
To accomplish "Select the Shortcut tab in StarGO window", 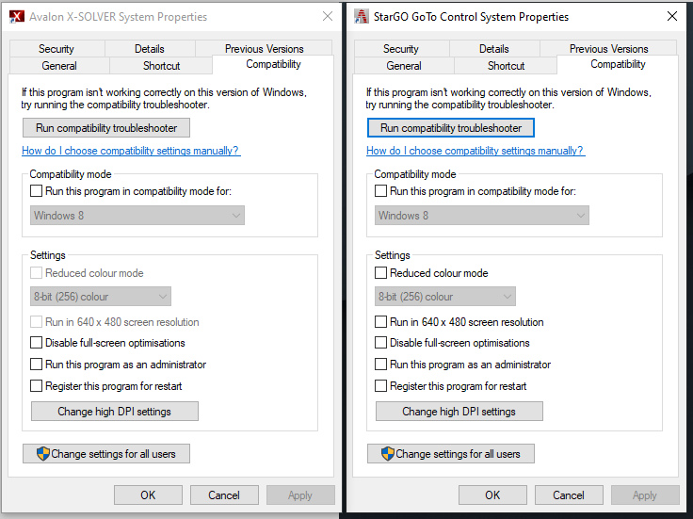I will click(x=506, y=66).
